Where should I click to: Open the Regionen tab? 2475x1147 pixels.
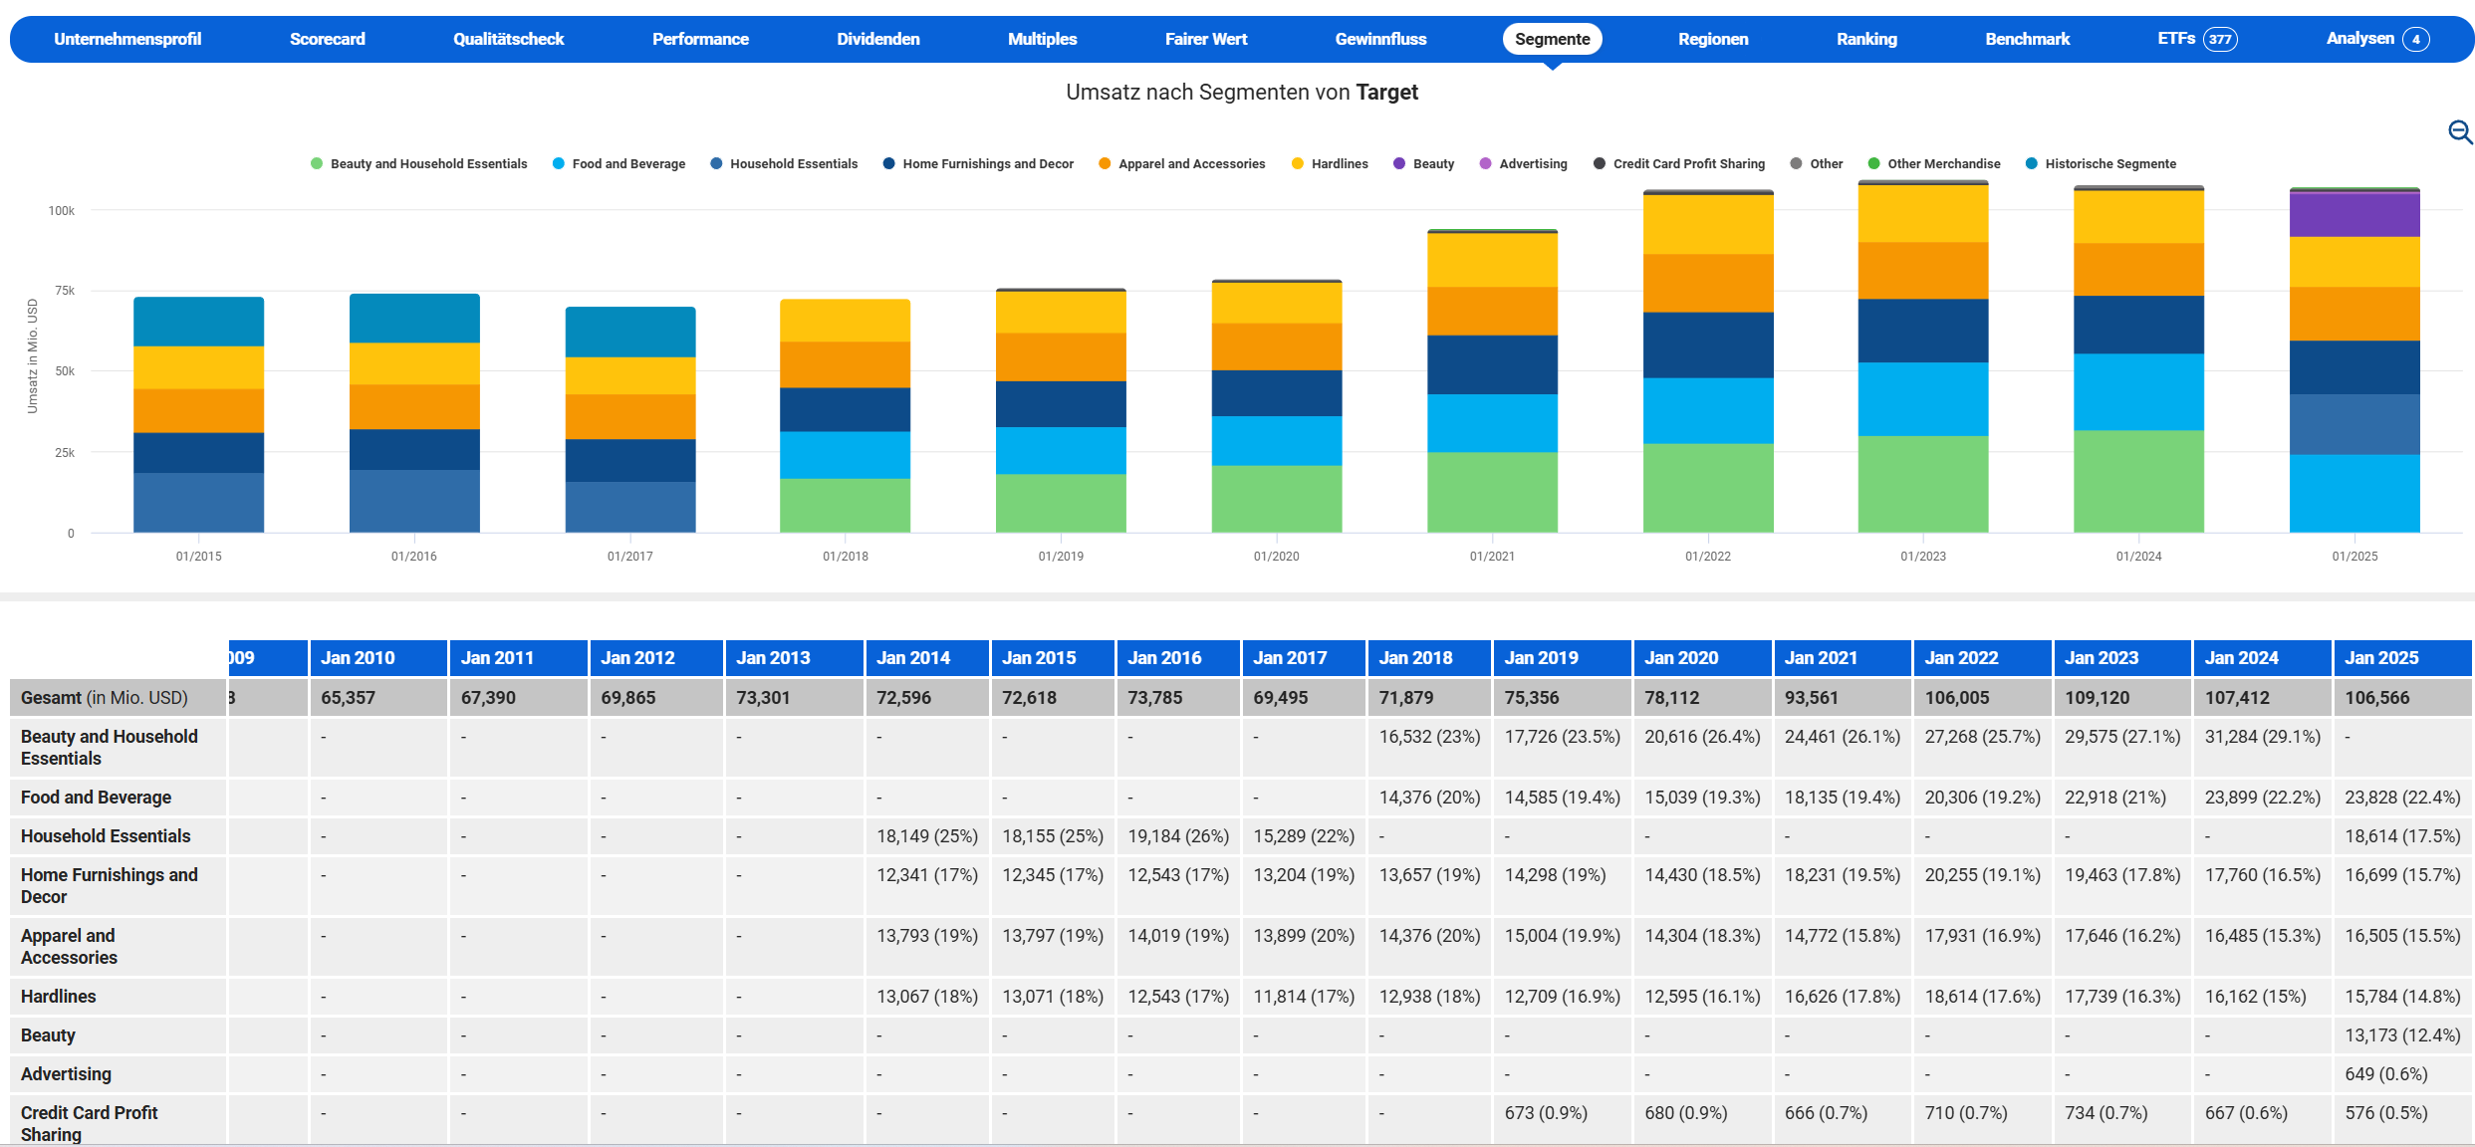pyautogui.click(x=1712, y=40)
